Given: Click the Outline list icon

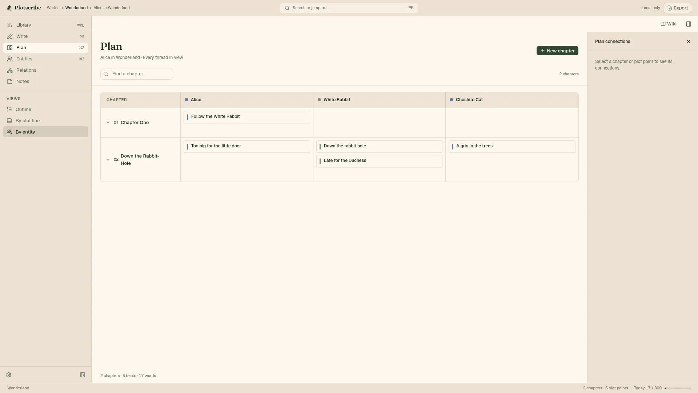Looking at the screenshot, I should [x=9, y=110].
